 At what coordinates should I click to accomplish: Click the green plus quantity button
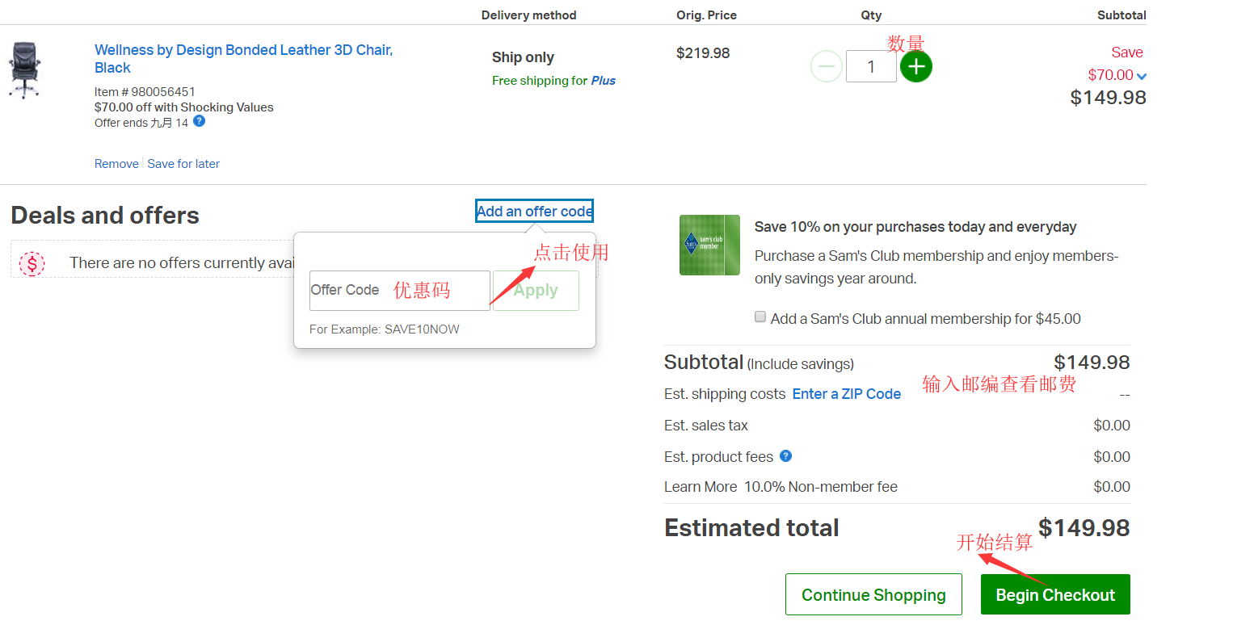tap(915, 66)
